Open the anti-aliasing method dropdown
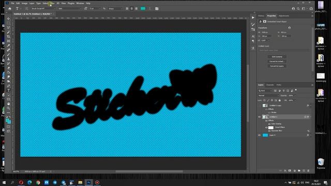Viewport: 331px width, 186px height. (x=115, y=9)
